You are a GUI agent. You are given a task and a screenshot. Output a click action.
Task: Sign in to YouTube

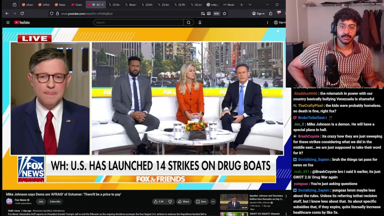(280, 22)
